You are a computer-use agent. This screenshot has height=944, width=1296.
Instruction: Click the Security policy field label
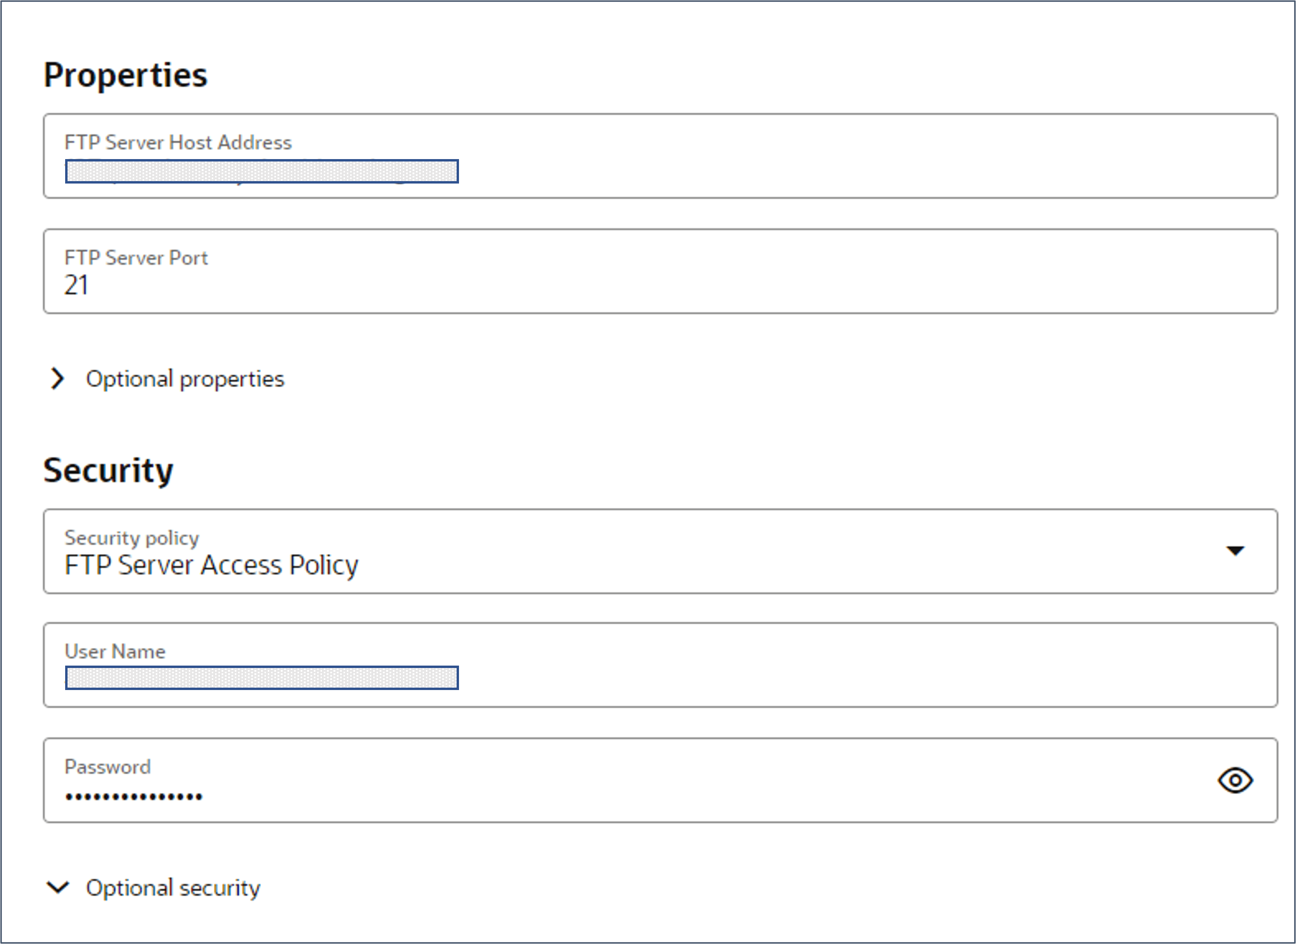coord(131,538)
